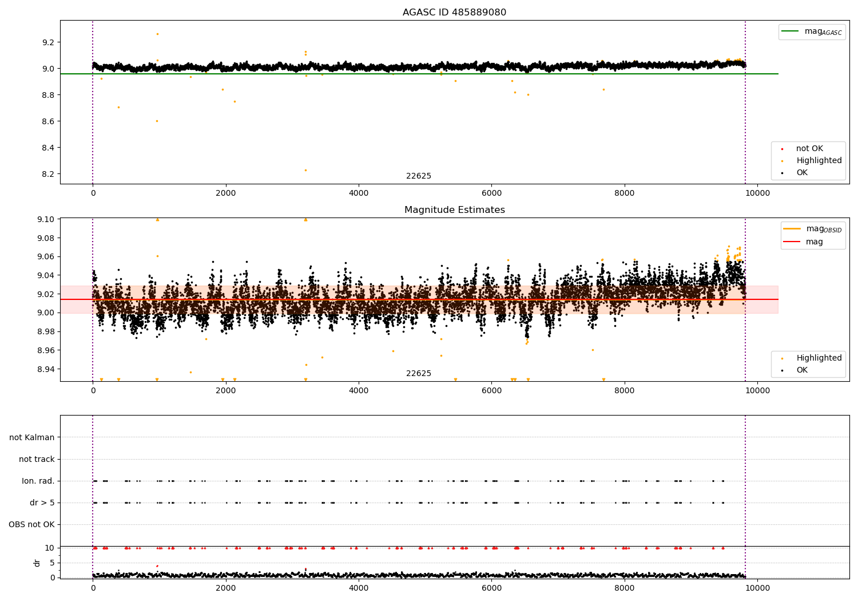The width and height of the screenshot is (858, 601).
Task: Click the 'Highlighted' legend entry in top plot
Action: pos(812,161)
